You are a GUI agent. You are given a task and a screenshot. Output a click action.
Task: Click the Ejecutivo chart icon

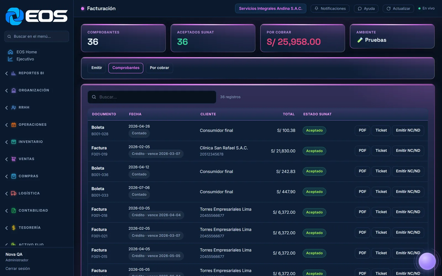tap(10, 59)
